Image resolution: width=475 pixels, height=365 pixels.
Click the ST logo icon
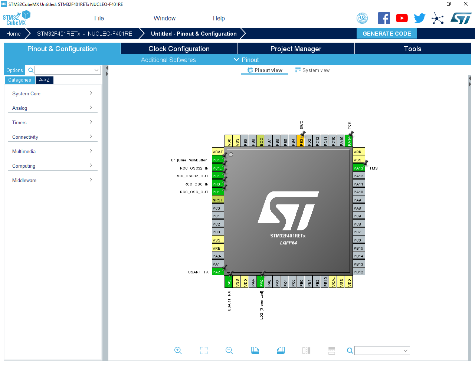(x=461, y=18)
